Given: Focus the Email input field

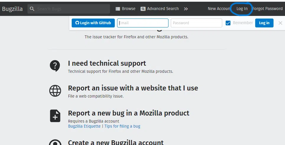Looking at the screenshot, I should click(143, 23).
